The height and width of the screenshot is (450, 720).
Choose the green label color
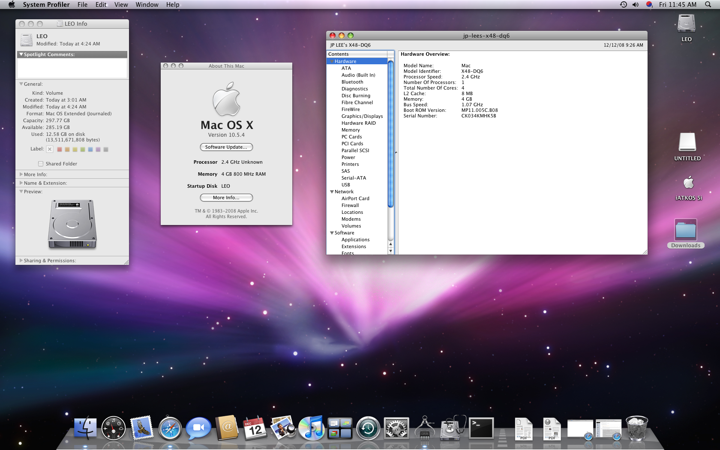[83, 150]
